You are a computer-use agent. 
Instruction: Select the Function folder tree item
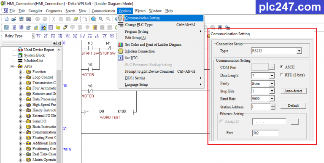point(39,71)
